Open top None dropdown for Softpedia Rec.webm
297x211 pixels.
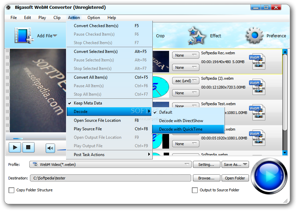(186, 55)
